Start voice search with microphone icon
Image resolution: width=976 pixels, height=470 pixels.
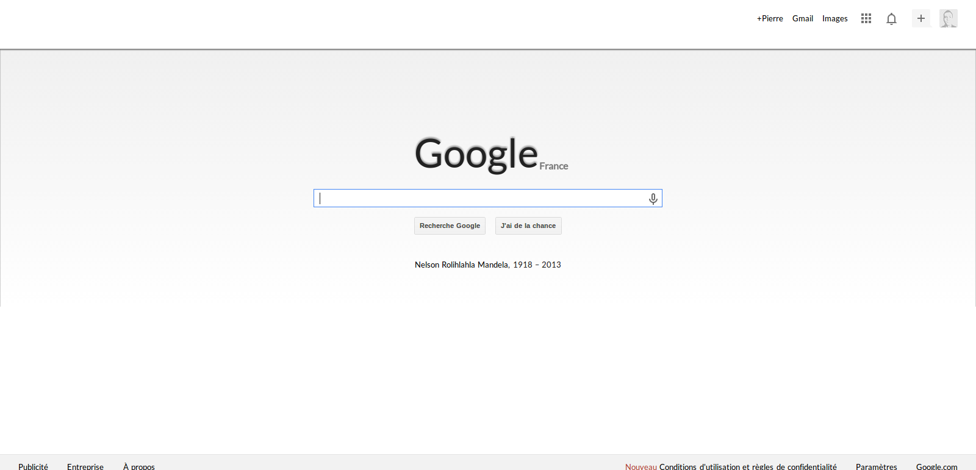653,199
